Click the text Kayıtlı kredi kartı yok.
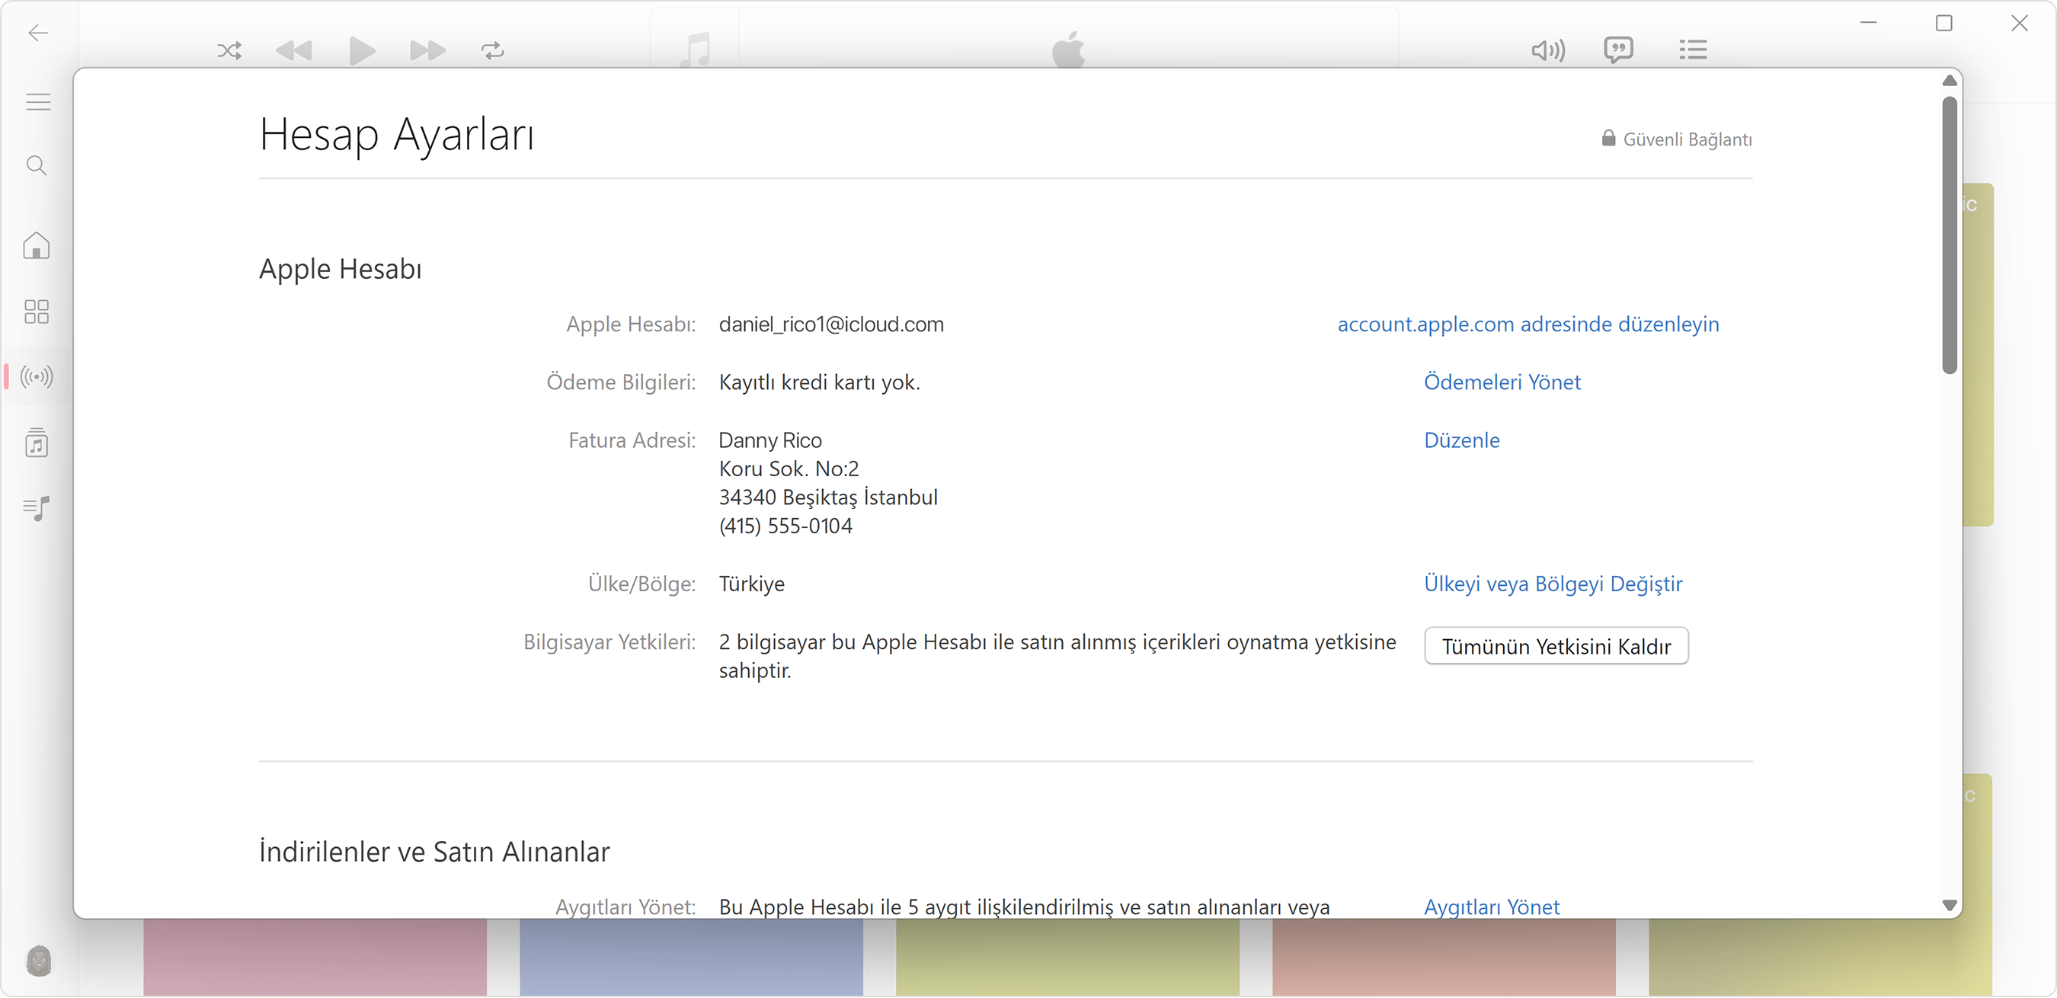Viewport: 2057px width, 998px height. pyautogui.click(x=819, y=382)
